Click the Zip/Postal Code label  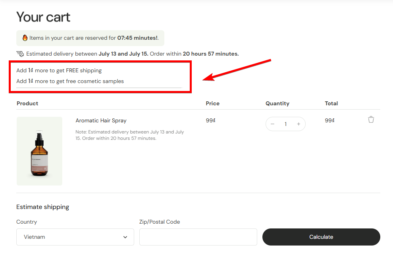[x=160, y=222]
